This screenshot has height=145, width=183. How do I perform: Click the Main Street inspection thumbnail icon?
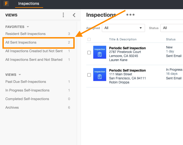coord(100,75)
